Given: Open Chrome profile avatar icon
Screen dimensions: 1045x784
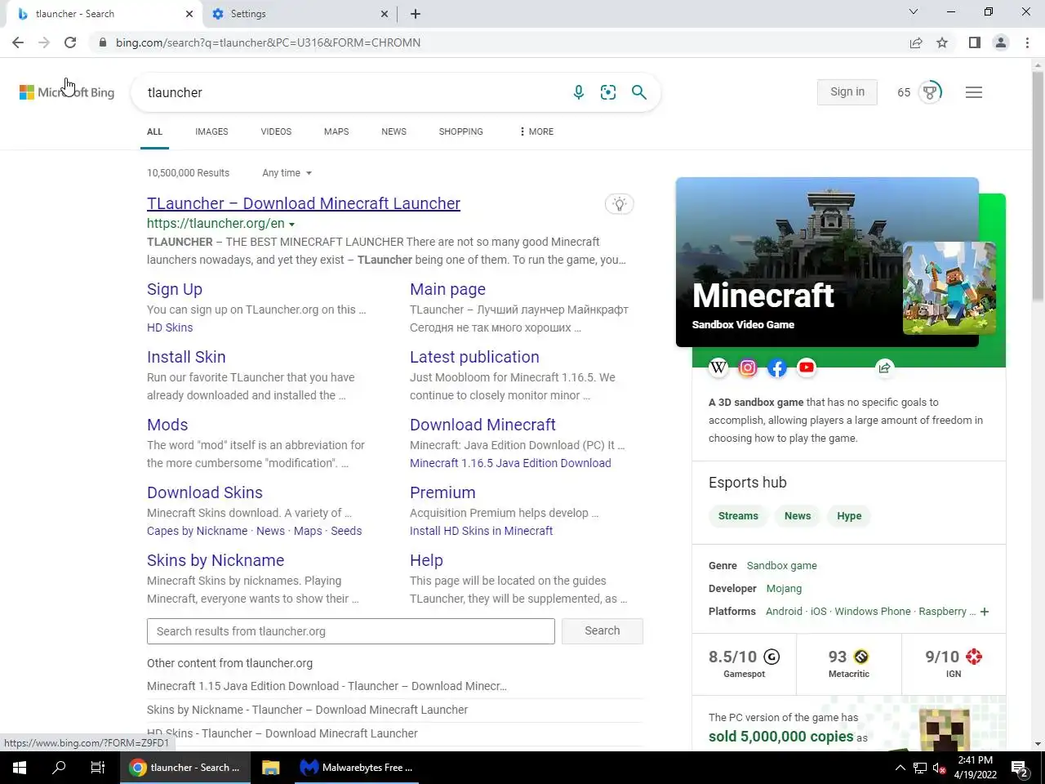Looking at the screenshot, I should (1001, 42).
